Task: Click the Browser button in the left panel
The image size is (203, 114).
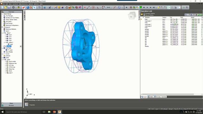Action: [x=11, y=105]
